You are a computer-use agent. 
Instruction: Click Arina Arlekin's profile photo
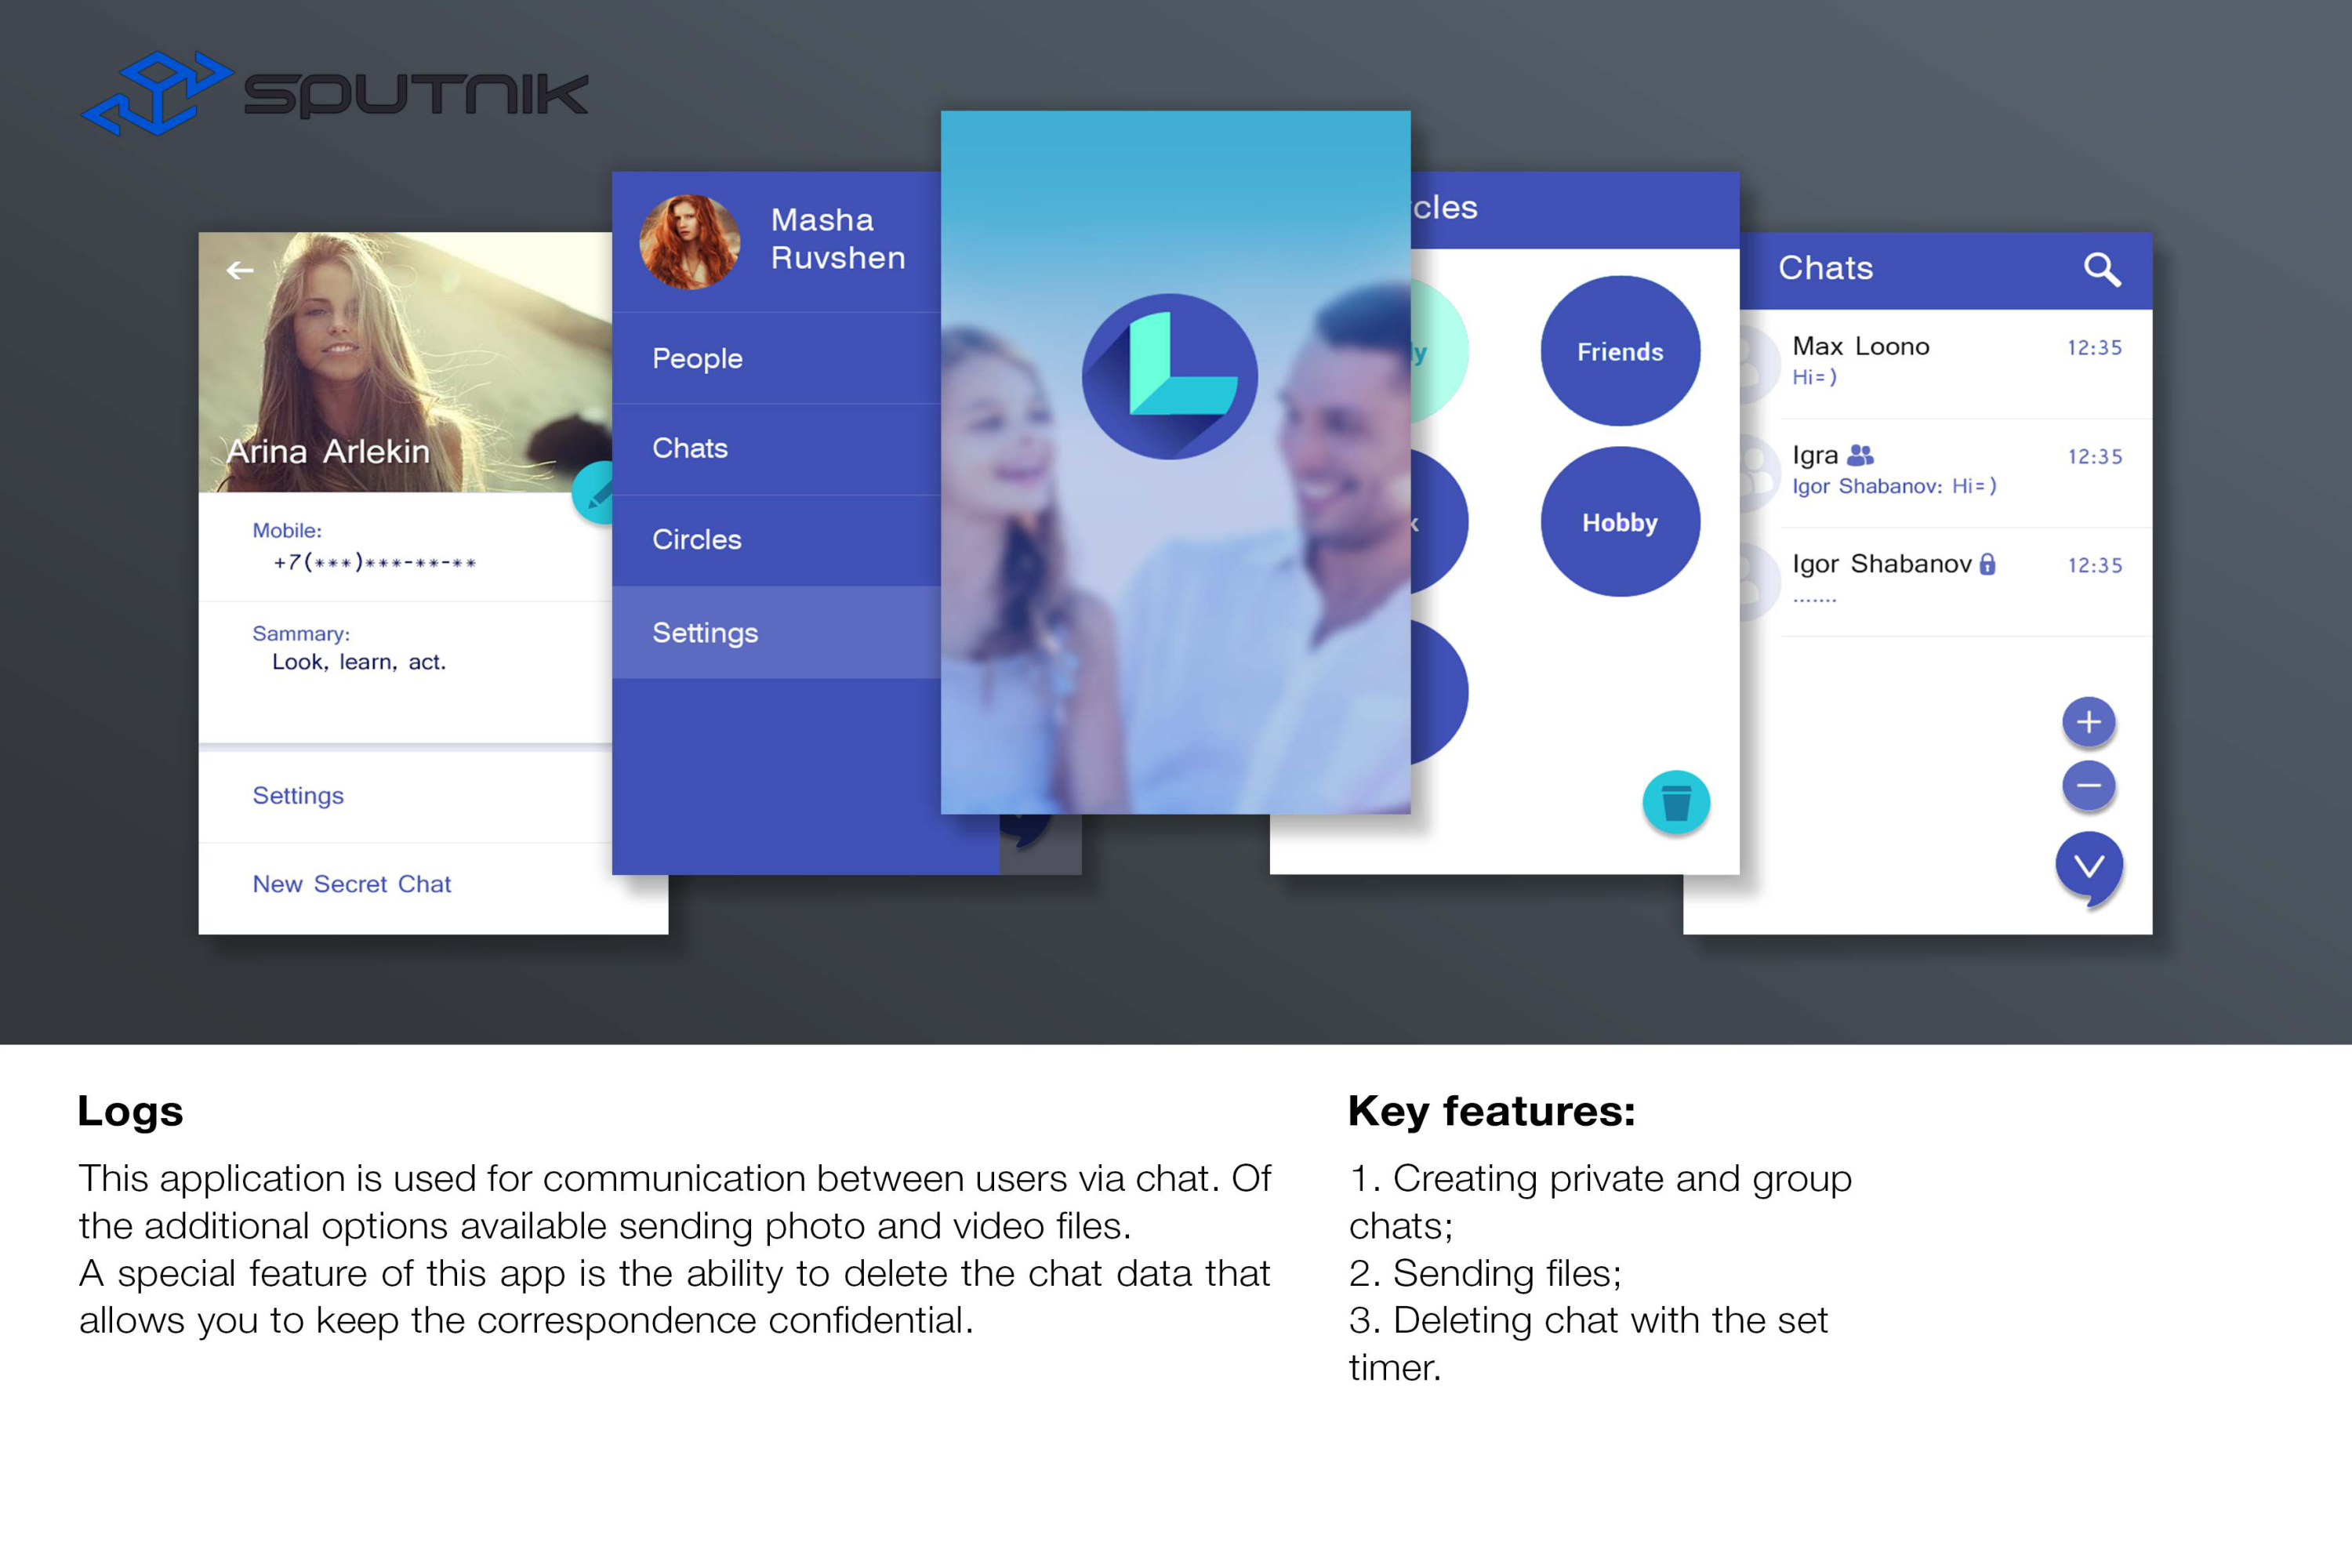tap(405, 362)
